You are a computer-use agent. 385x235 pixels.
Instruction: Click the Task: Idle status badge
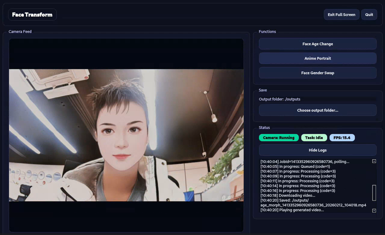click(x=314, y=138)
